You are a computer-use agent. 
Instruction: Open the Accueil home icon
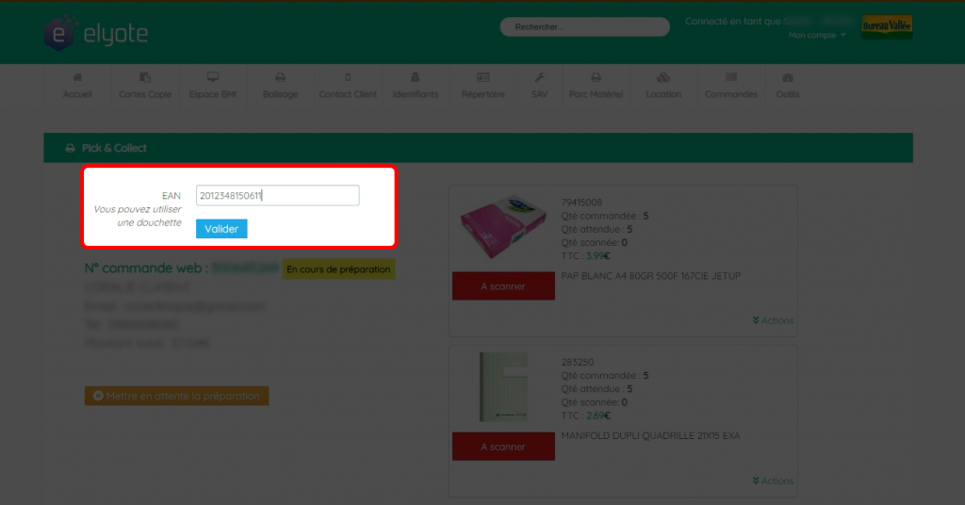point(77,77)
